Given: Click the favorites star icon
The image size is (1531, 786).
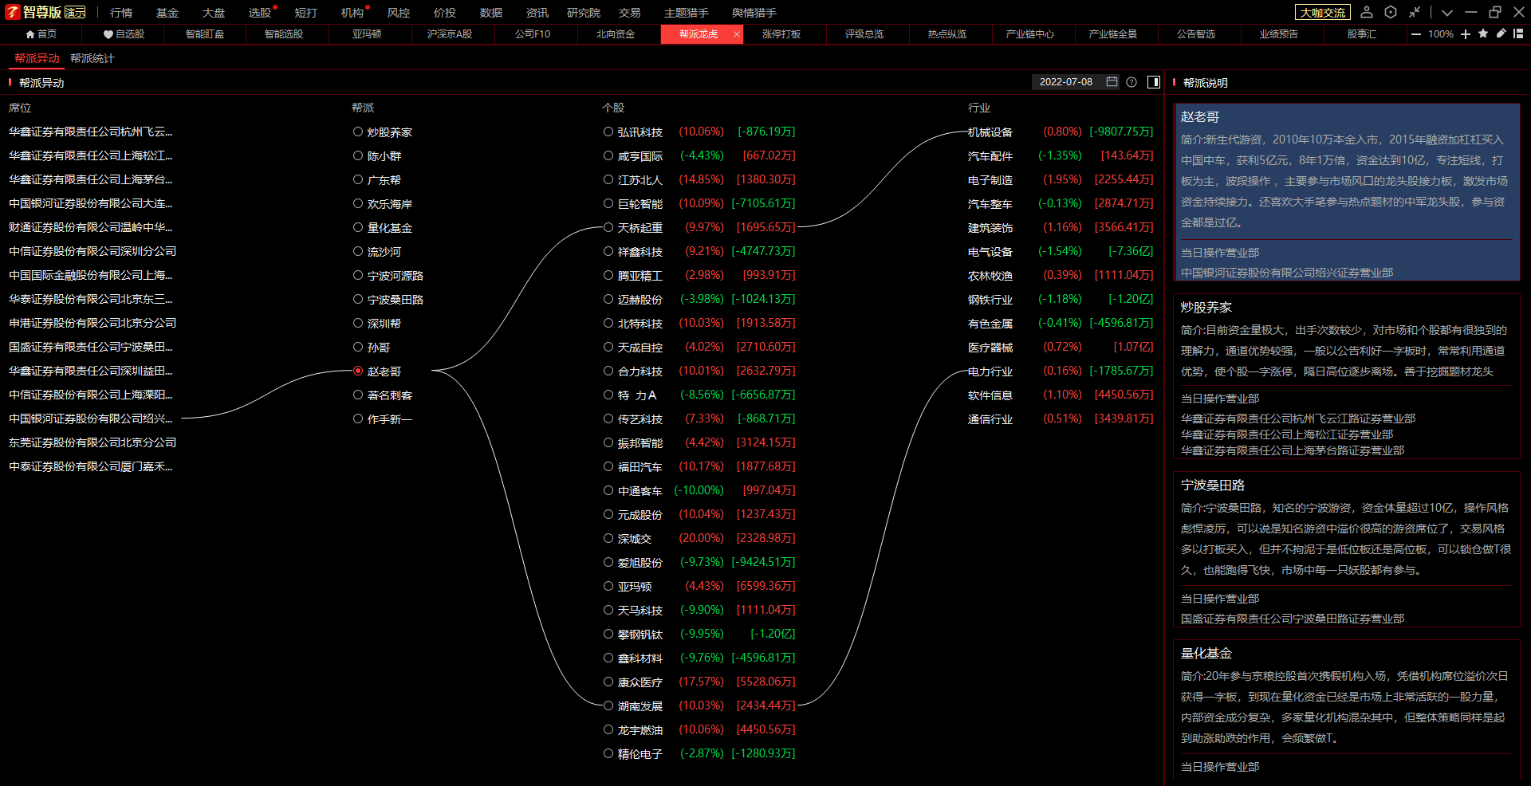Looking at the screenshot, I should 1483,33.
